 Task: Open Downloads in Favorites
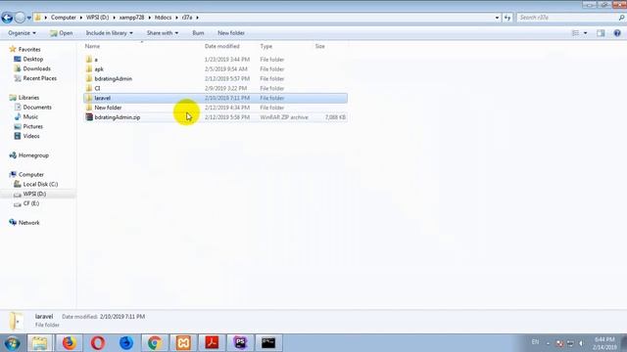(37, 68)
